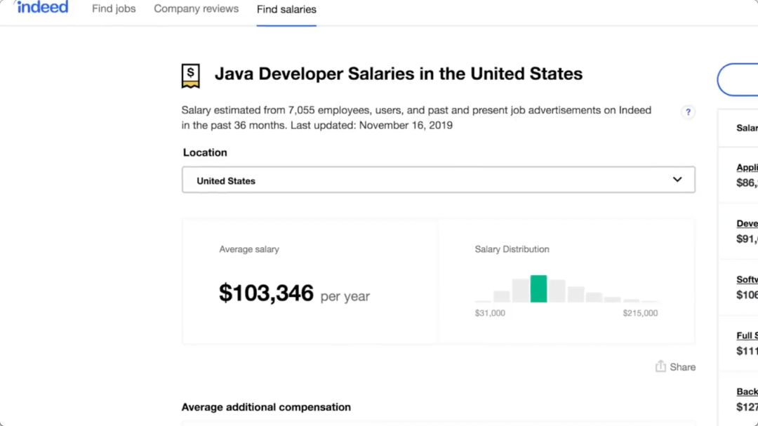758x426 pixels.
Task: Open the United States location dropdown
Action: (439, 180)
